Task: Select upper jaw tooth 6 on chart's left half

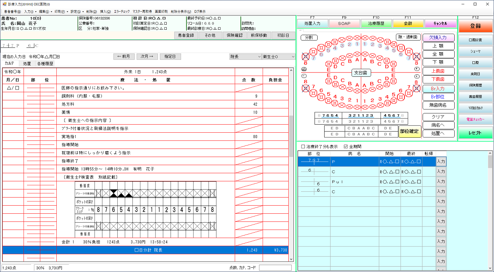Action: tap(321, 48)
